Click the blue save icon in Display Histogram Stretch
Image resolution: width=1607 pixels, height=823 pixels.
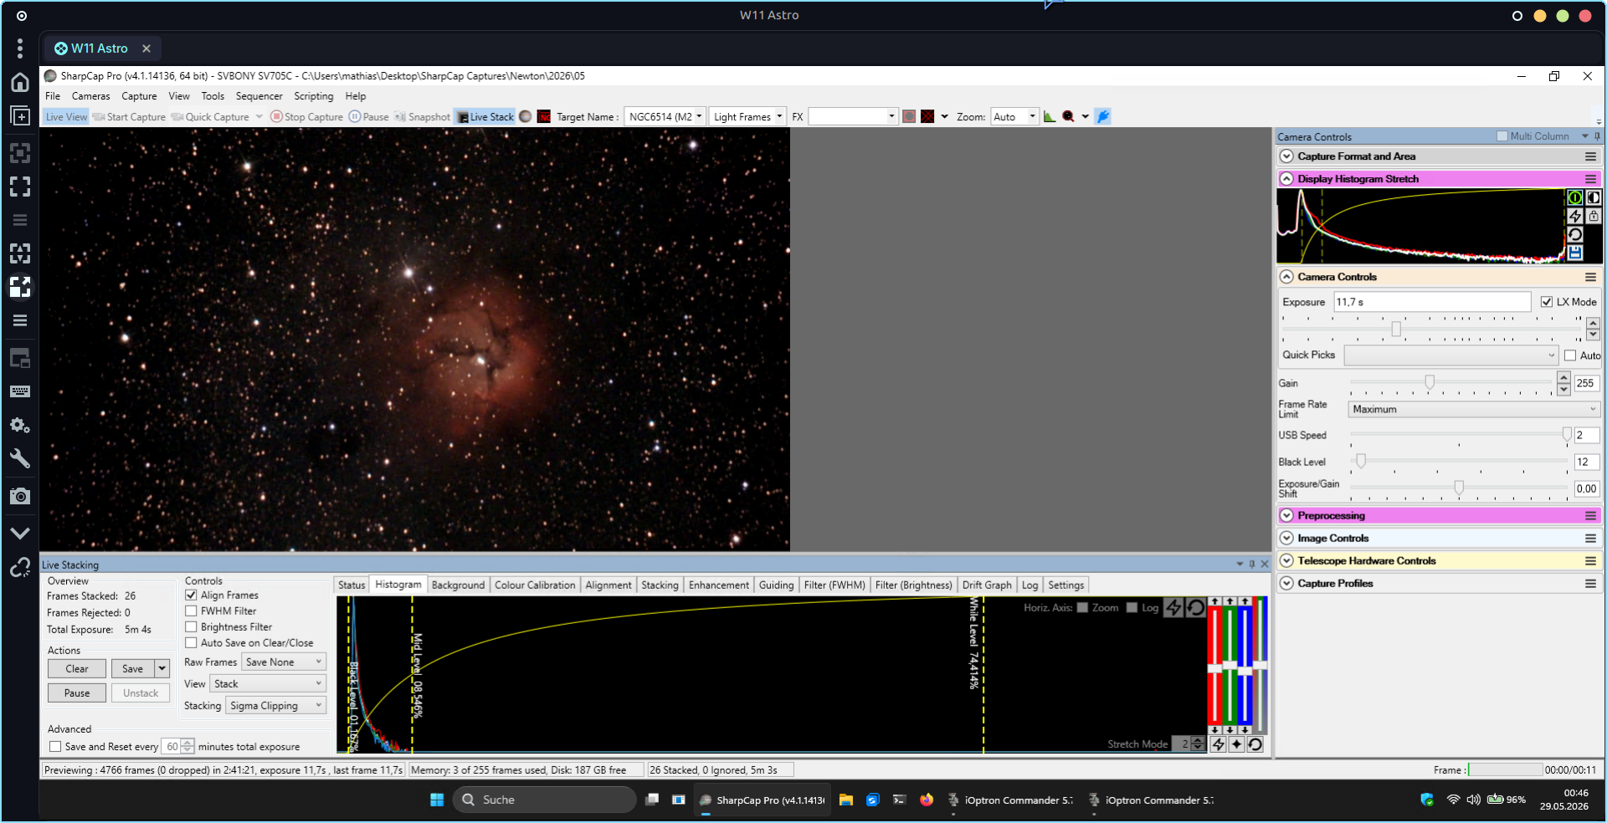[1574, 253]
